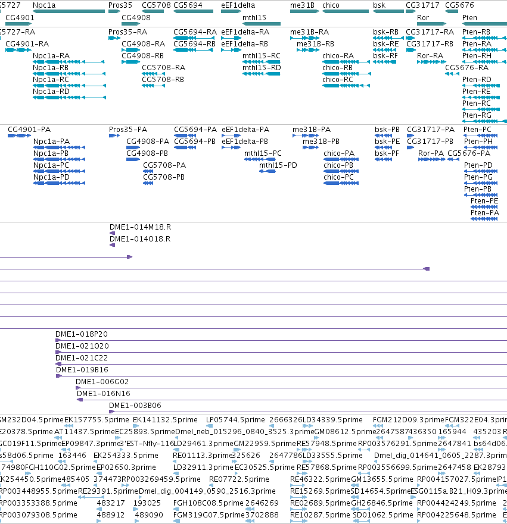Select transcript Pten-RH

coord(477,56)
